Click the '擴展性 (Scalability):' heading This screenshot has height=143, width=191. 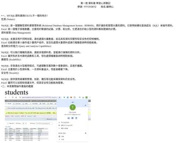click(11, 59)
